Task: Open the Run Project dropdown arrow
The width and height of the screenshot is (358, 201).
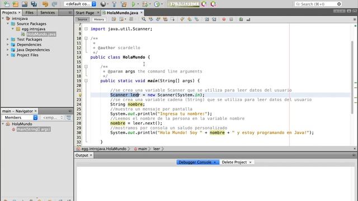Action: [x=138, y=4]
